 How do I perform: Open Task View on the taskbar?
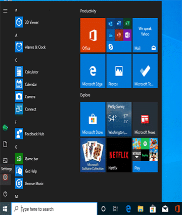[x=115, y=209]
